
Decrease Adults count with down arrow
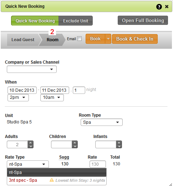[x=31, y=146]
